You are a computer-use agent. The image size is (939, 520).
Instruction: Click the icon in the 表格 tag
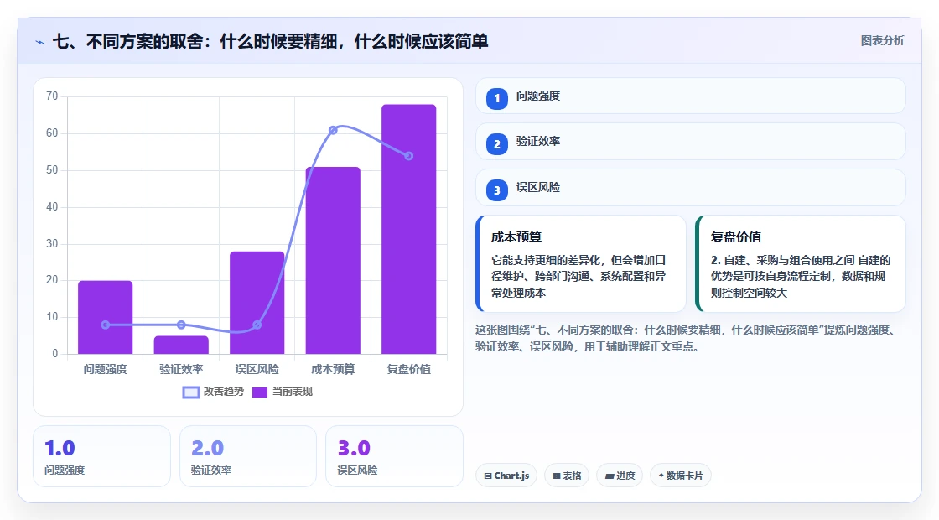[x=557, y=476]
